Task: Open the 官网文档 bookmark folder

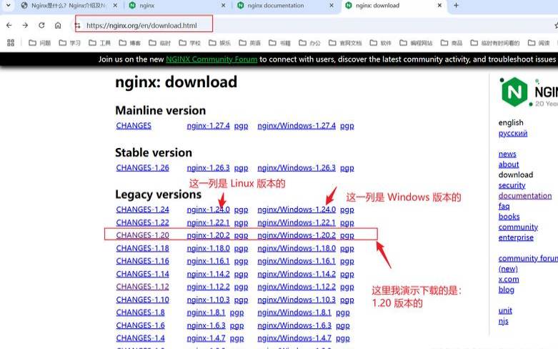Action: click(x=345, y=43)
